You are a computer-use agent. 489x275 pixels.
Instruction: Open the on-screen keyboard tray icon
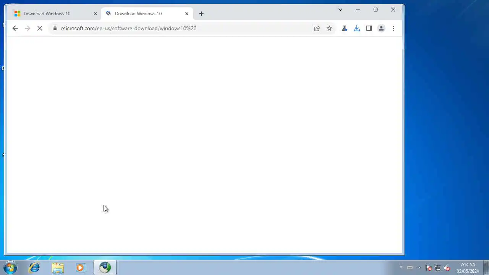(410, 267)
